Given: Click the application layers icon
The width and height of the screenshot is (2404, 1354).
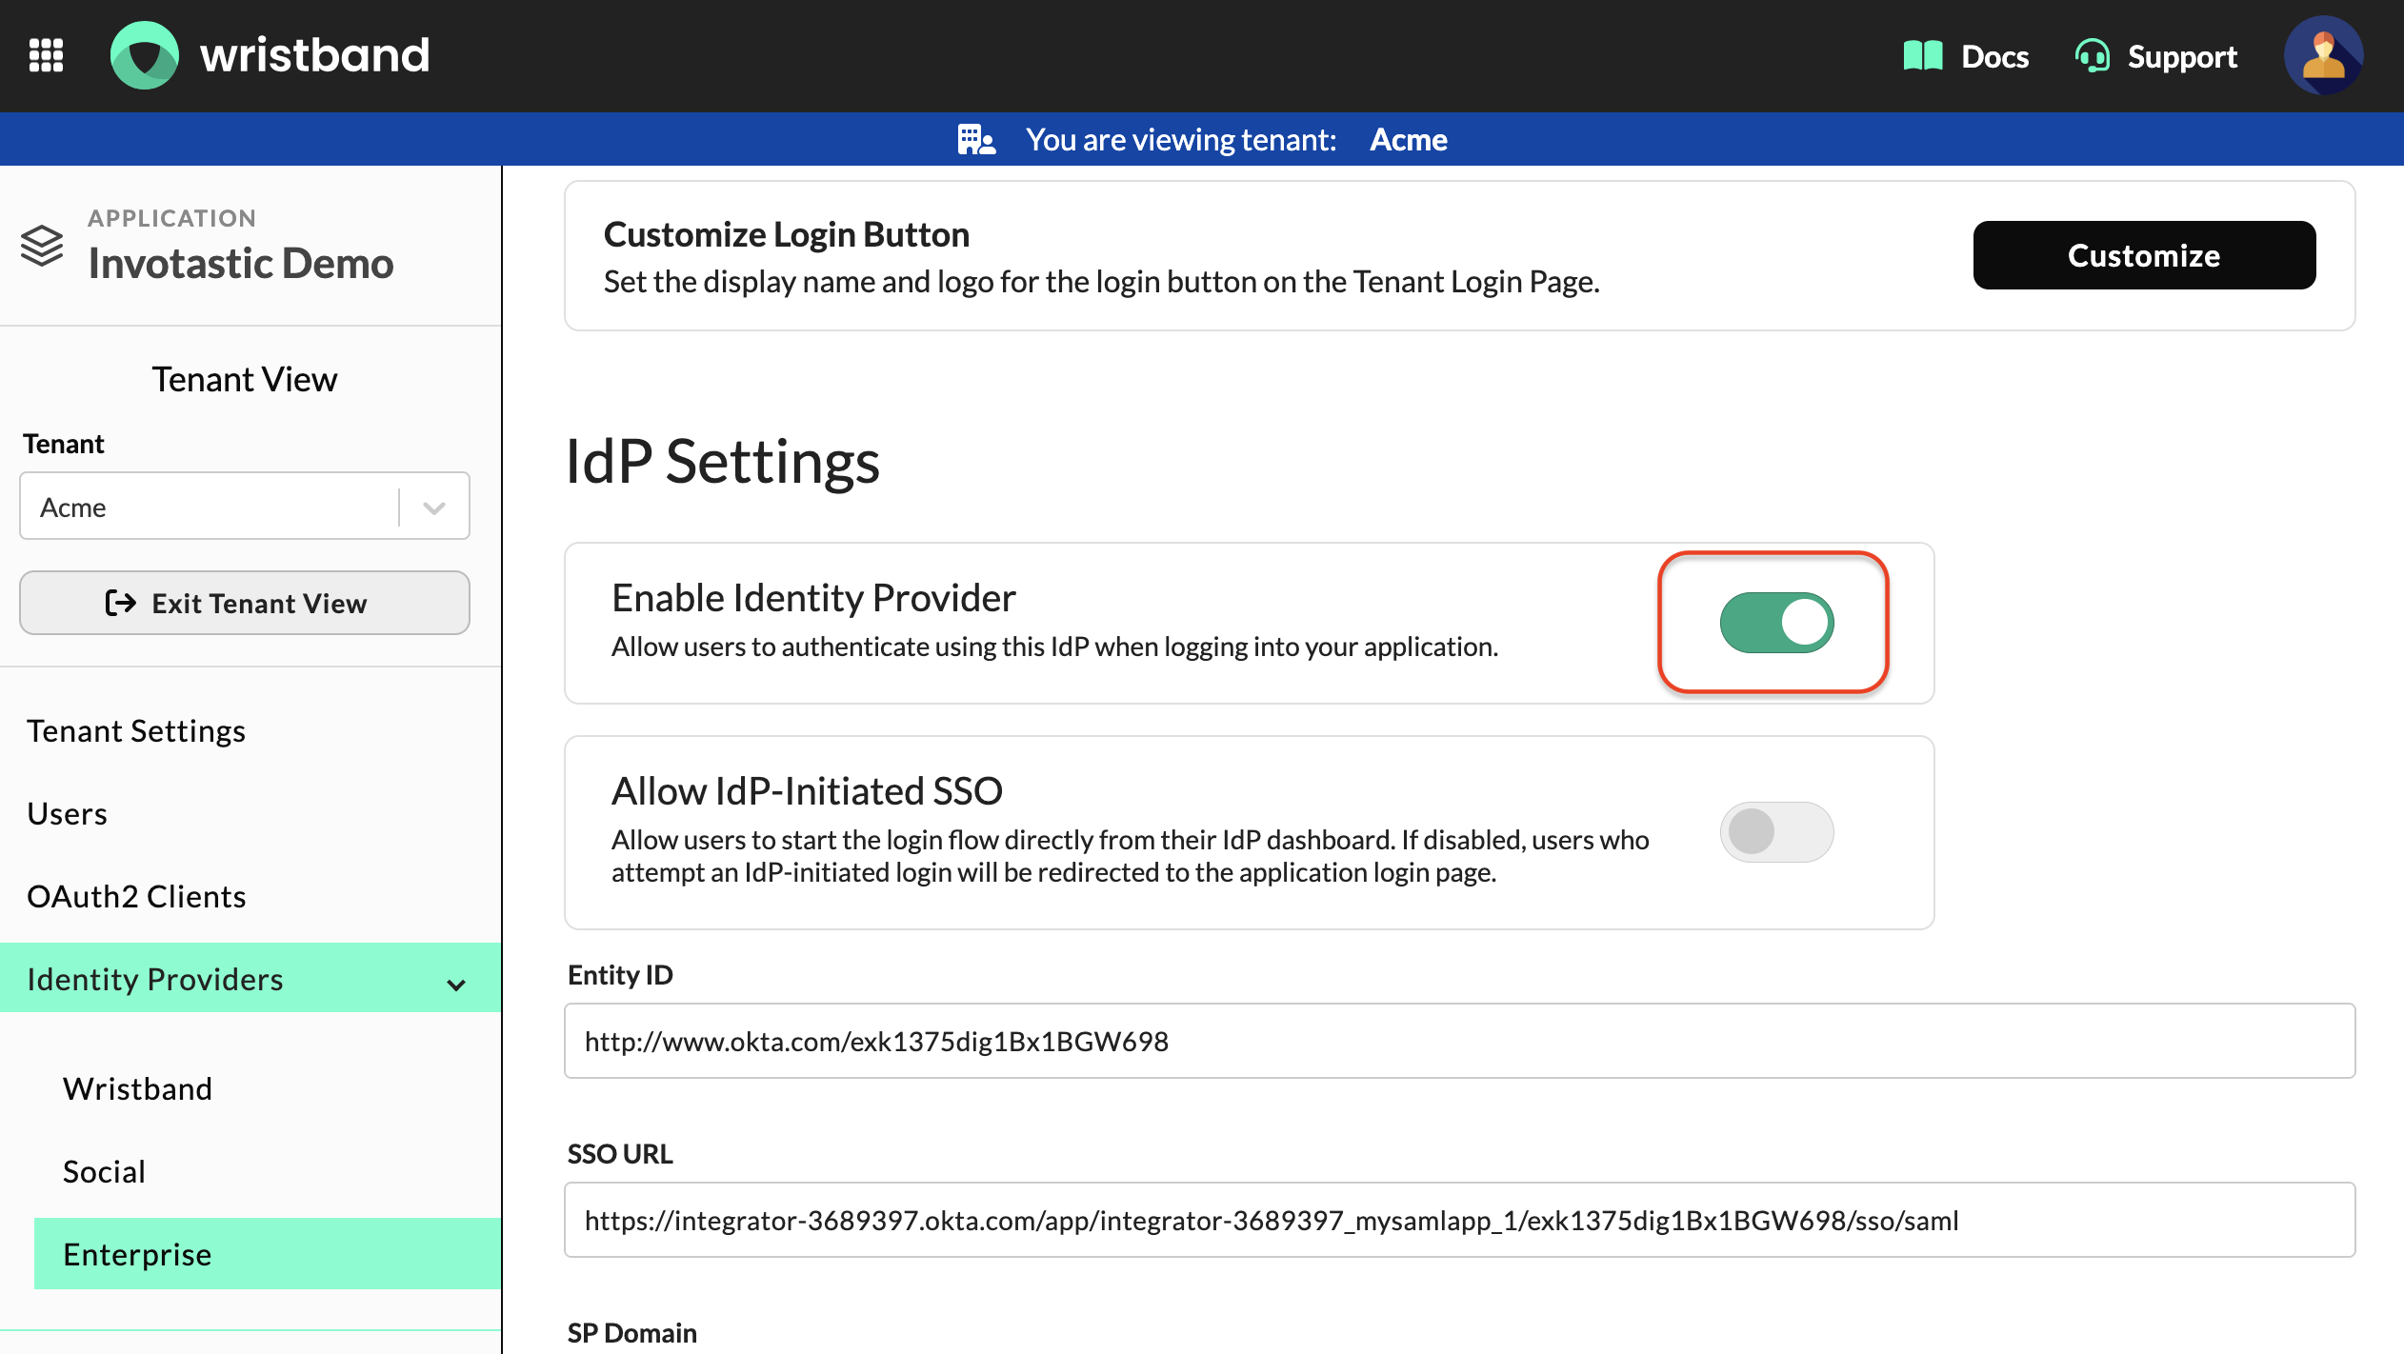Looking at the screenshot, I should [x=42, y=246].
